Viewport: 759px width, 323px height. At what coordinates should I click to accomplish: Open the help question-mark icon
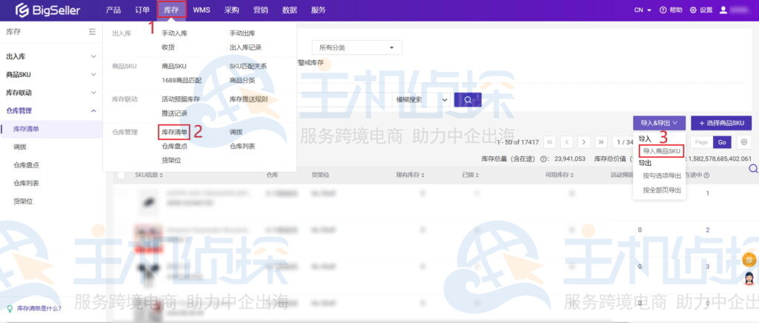click(663, 10)
